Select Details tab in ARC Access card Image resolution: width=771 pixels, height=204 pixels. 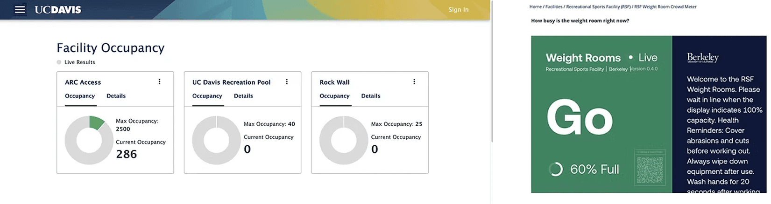click(x=116, y=96)
